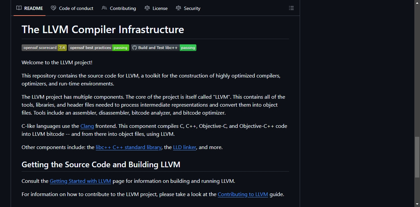Click the Contributing people icon
Viewport: 420px width, 207px height.
pyautogui.click(x=104, y=8)
